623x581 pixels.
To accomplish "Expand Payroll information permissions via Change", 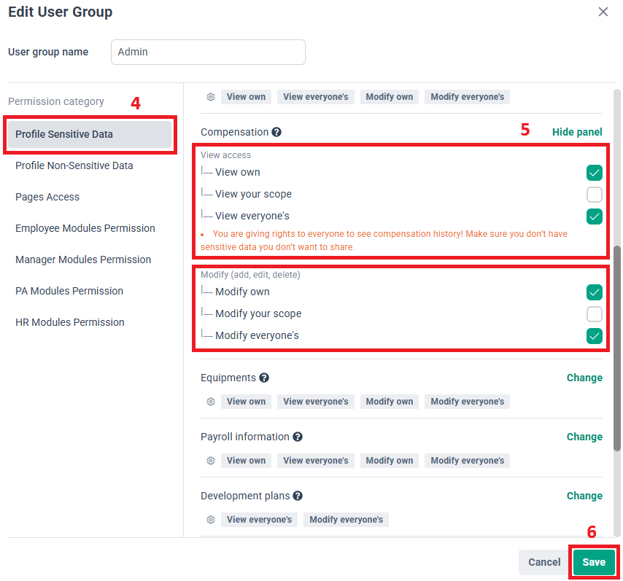I will point(584,437).
